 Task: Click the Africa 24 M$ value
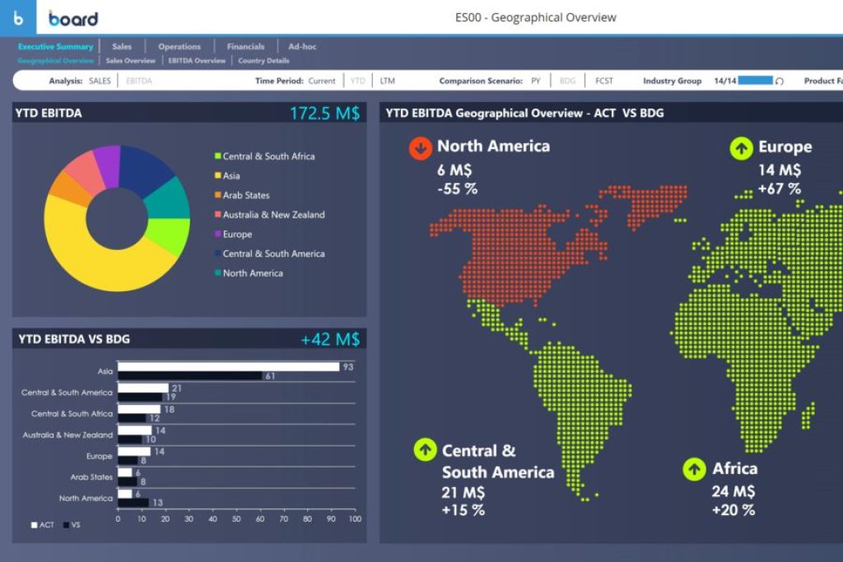click(x=734, y=491)
